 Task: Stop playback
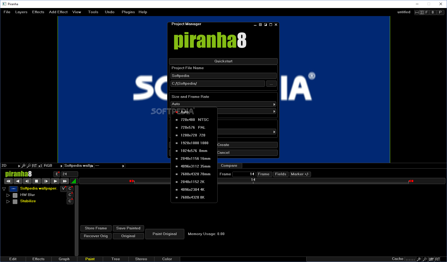(37, 181)
